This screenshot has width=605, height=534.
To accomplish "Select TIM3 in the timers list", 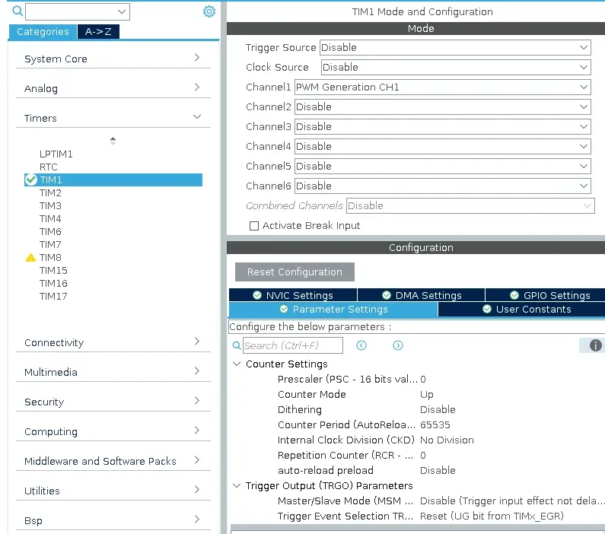I will tap(50, 206).
